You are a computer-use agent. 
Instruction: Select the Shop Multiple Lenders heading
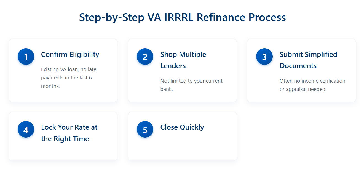coord(183,60)
